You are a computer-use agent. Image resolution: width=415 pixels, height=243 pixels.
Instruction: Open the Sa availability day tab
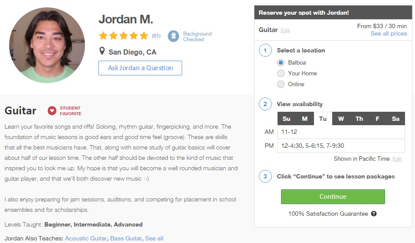(395, 119)
